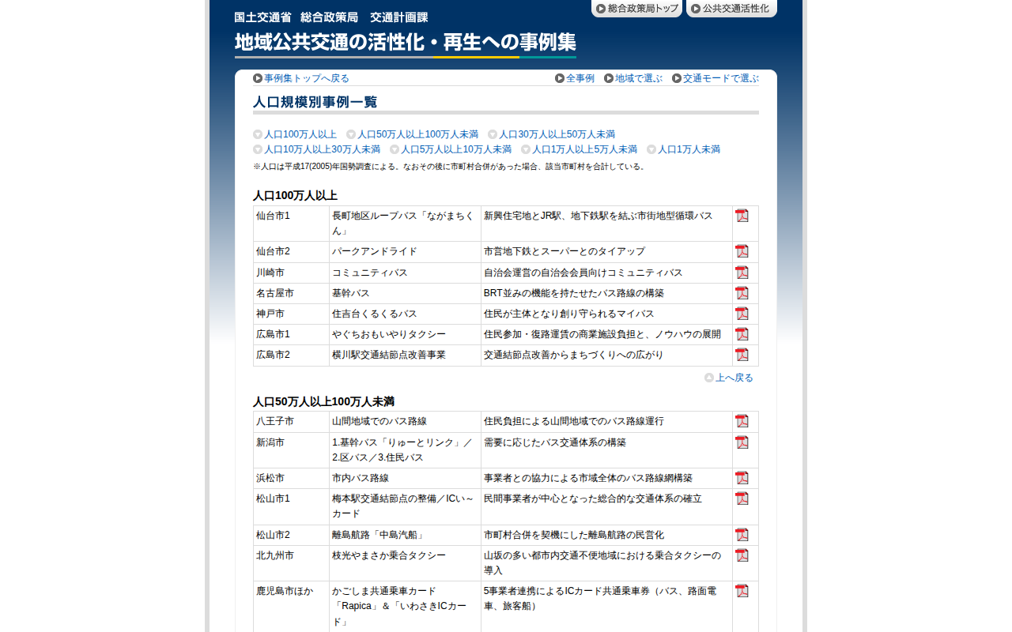Screen dimensions: 1012x632
Task: Click the 枝光やまさか乗合タクシー cell
Action: point(405,563)
